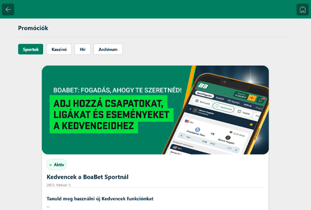Click the 'Promóciók' page heading

click(x=33, y=28)
